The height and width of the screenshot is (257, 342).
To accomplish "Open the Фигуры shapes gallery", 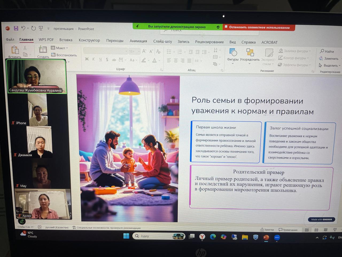I will (x=233, y=55).
